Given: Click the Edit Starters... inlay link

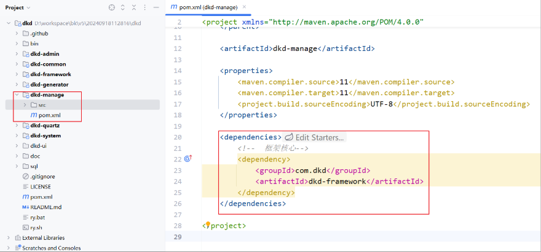Looking at the screenshot, I should 319,137.
